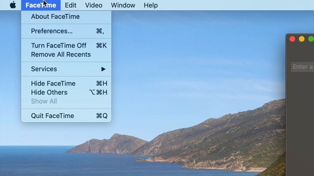Focus the 'Enter a' search field
The height and width of the screenshot is (176, 314).
302,67
